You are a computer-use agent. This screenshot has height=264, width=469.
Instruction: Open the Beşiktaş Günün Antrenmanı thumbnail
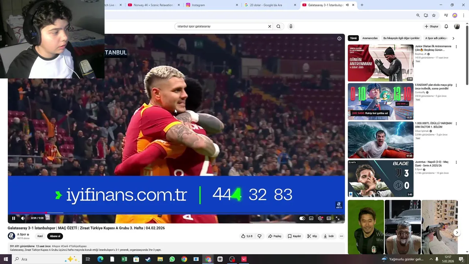click(x=381, y=63)
